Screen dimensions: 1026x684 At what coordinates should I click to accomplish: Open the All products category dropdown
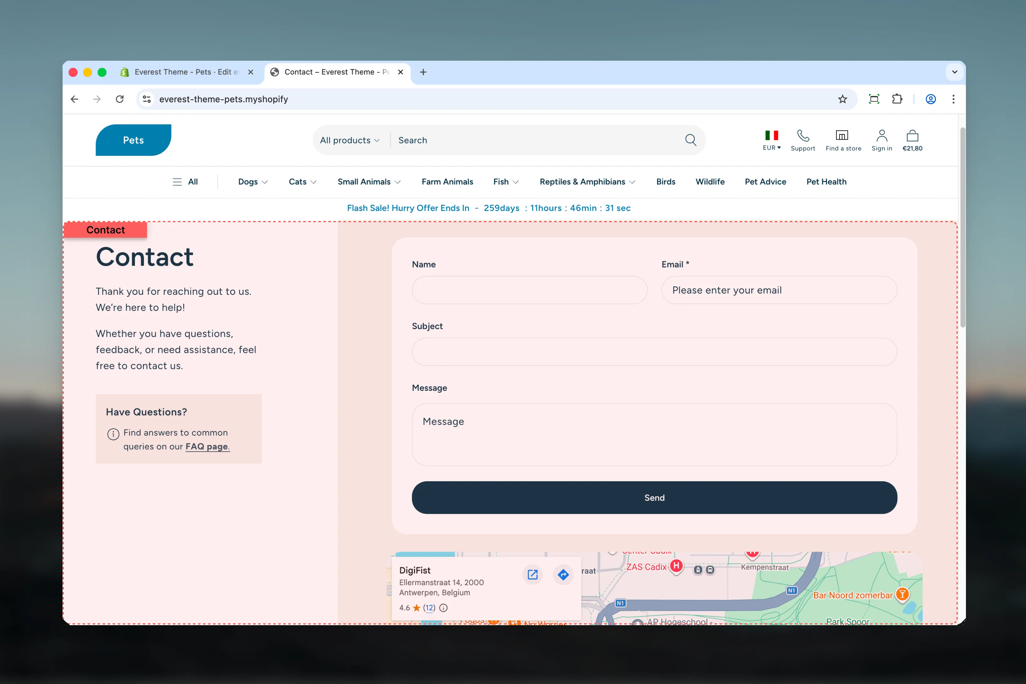[x=350, y=140]
